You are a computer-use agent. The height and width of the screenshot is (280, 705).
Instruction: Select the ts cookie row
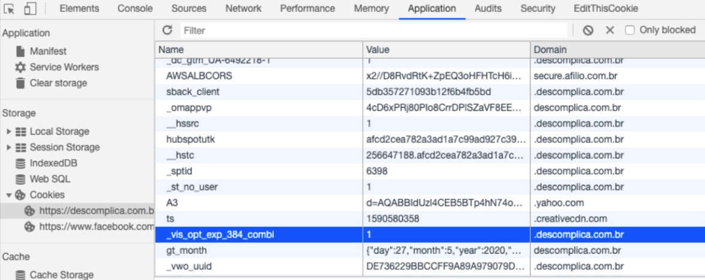(x=430, y=218)
